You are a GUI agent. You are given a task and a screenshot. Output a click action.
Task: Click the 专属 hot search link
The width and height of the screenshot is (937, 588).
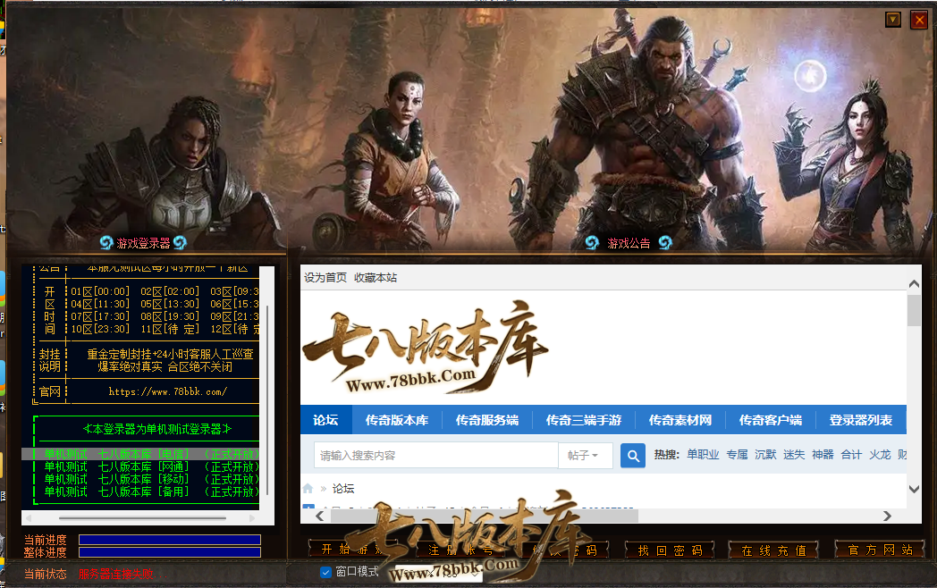click(x=737, y=455)
